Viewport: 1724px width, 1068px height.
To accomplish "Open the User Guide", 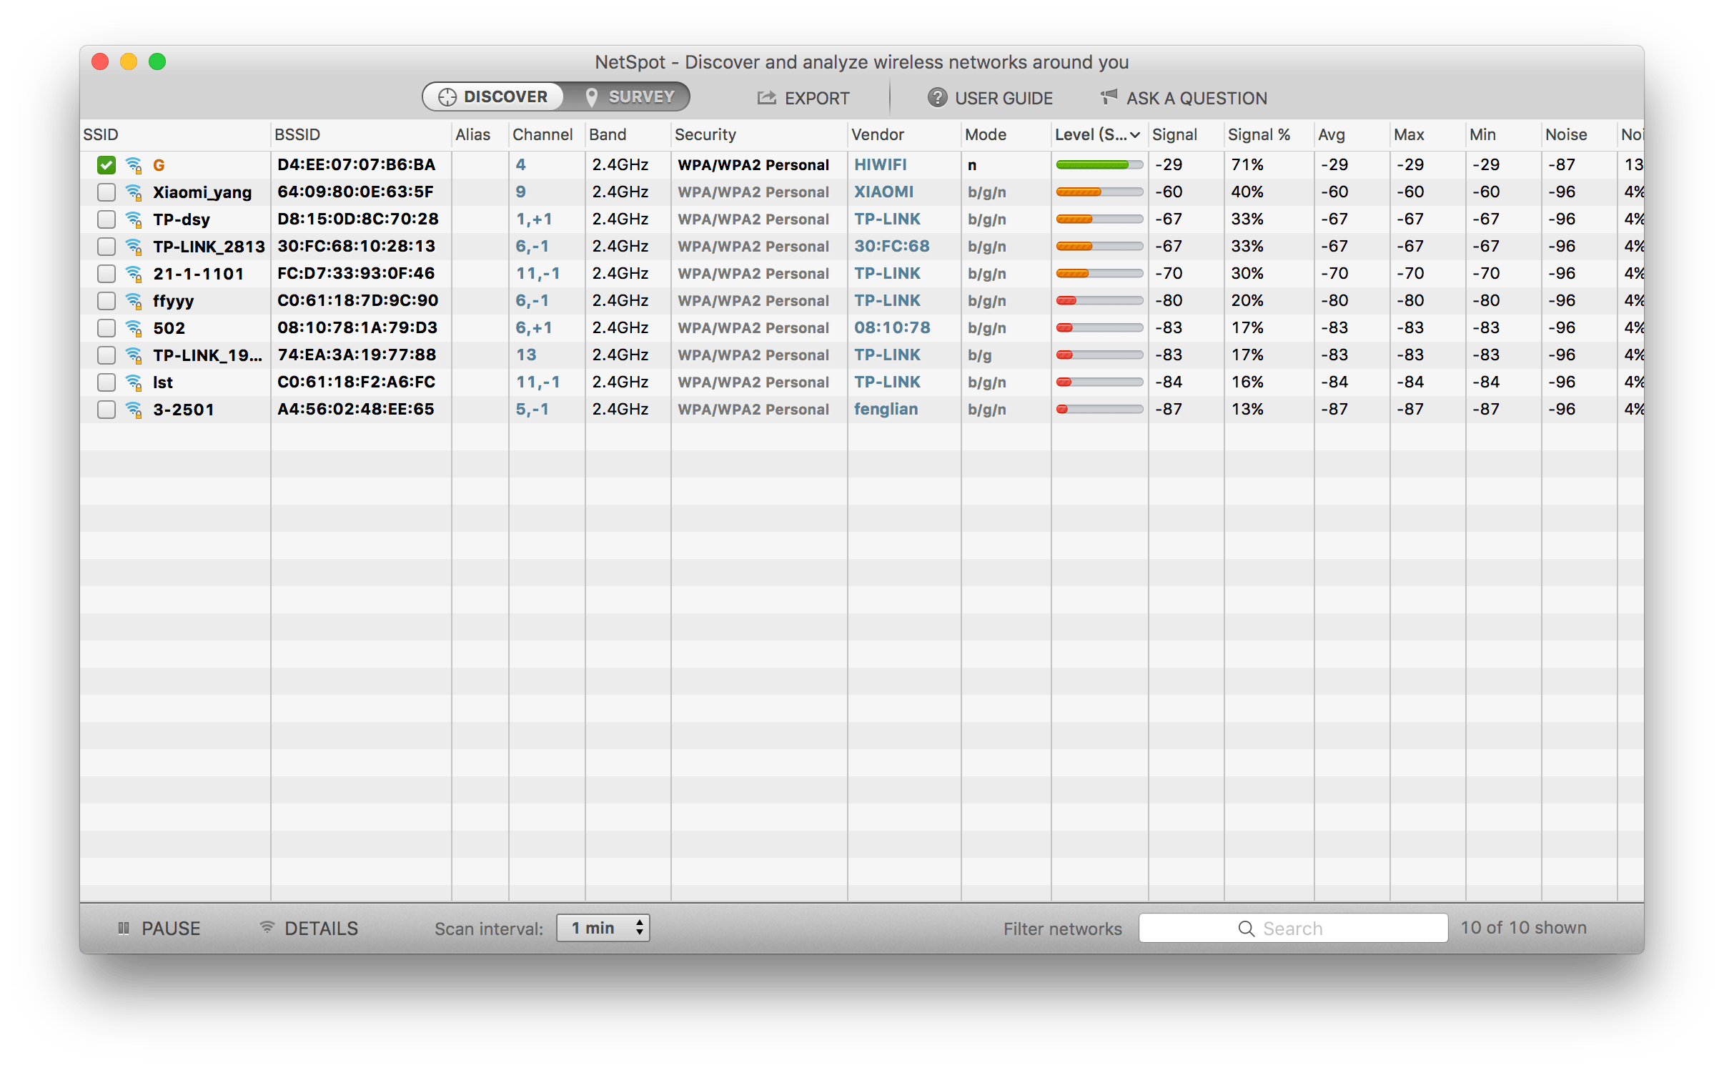I will pos(990,98).
